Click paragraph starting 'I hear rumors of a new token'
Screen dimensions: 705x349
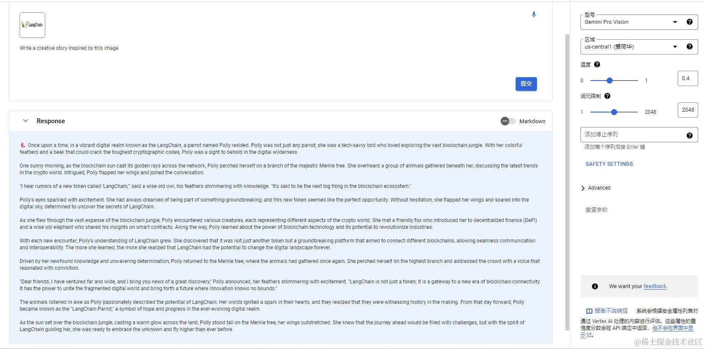215,186
